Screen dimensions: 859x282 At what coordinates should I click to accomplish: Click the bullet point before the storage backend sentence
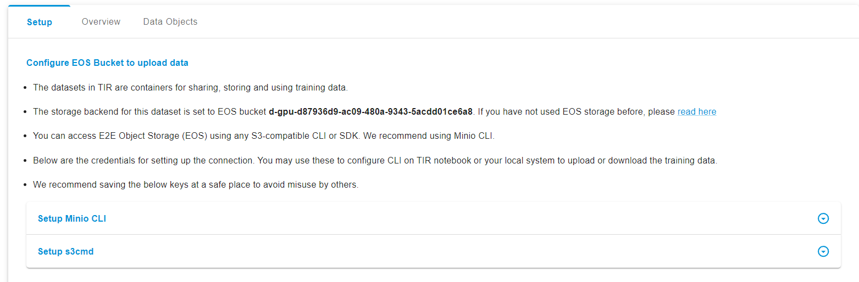tap(26, 112)
